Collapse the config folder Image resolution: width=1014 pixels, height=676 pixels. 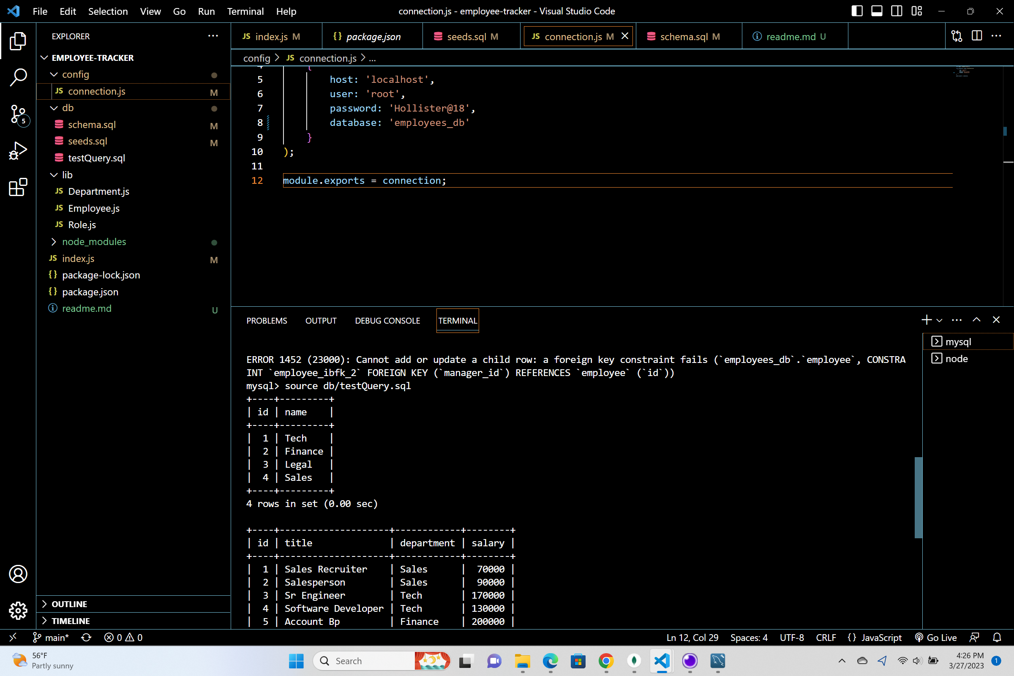point(54,74)
